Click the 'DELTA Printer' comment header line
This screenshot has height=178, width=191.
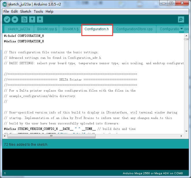coord(70,79)
